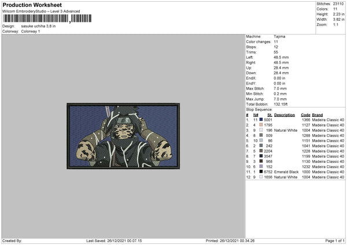This screenshot has height=245, width=347.
Task: Pick the peach swatch beside stitch count 1795
Action: tap(261, 125)
